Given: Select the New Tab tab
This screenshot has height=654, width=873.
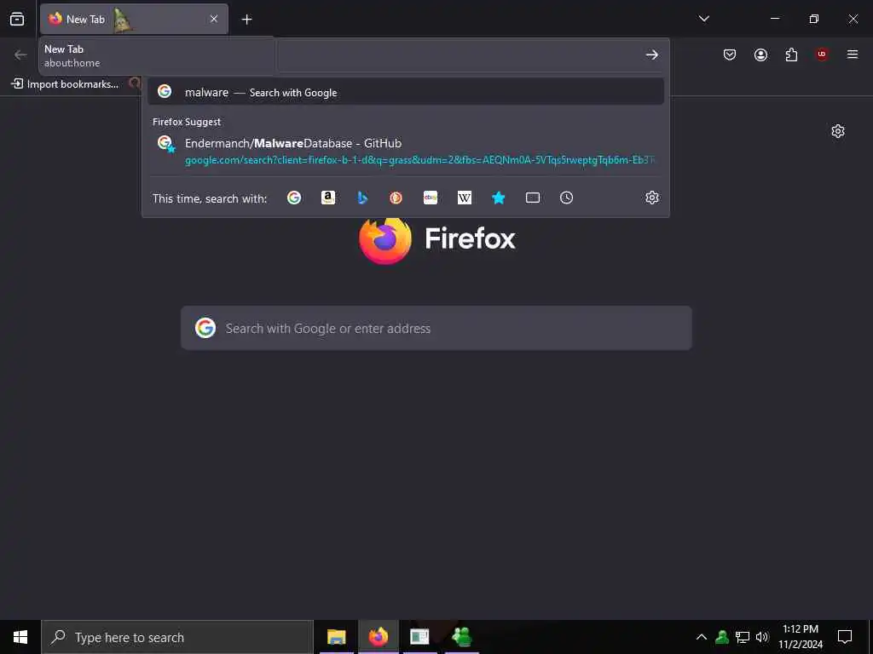Looking at the screenshot, I should click(x=134, y=19).
